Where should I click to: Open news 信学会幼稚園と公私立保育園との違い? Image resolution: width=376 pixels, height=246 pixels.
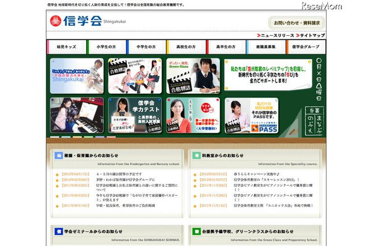pyautogui.click(x=137, y=188)
